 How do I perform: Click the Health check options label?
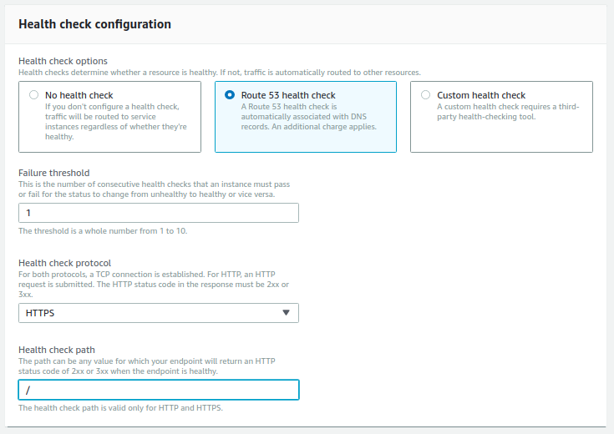[63, 61]
